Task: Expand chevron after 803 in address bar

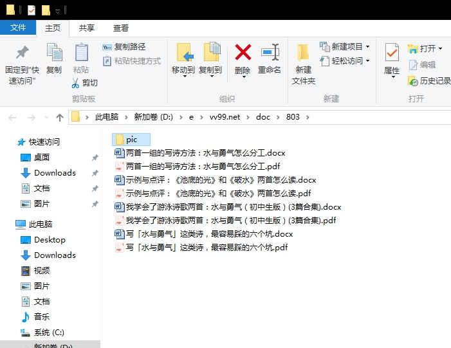Action: (308, 117)
